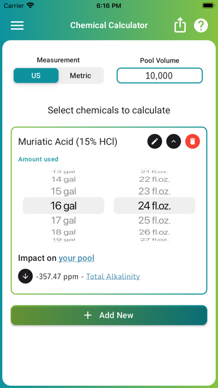
Task: Tap the Add New button
Action: pyautogui.click(x=109, y=315)
